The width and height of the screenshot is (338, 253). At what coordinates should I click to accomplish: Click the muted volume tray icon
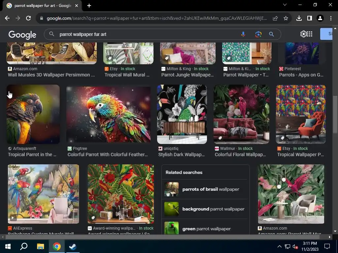[295, 246]
